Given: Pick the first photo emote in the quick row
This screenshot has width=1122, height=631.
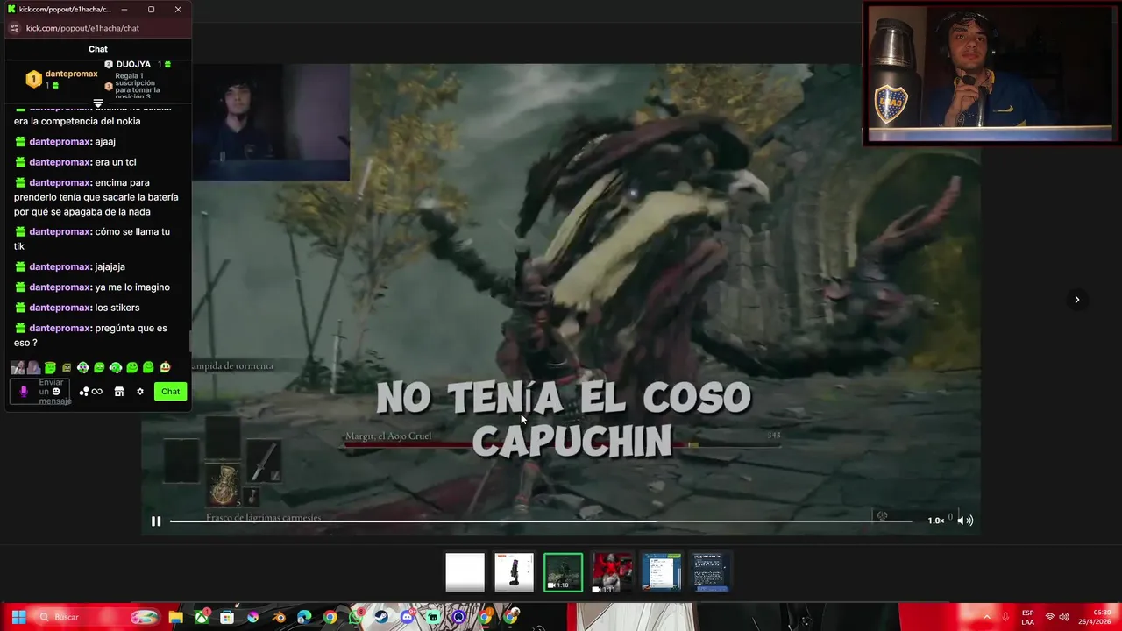Looking at the screenshot, I should 18,368.
